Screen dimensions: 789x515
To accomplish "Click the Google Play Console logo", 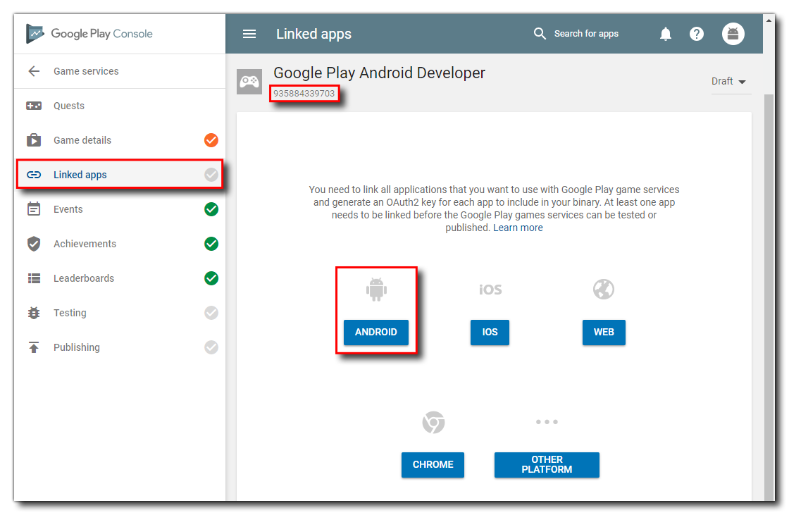I will click(89, 34).
